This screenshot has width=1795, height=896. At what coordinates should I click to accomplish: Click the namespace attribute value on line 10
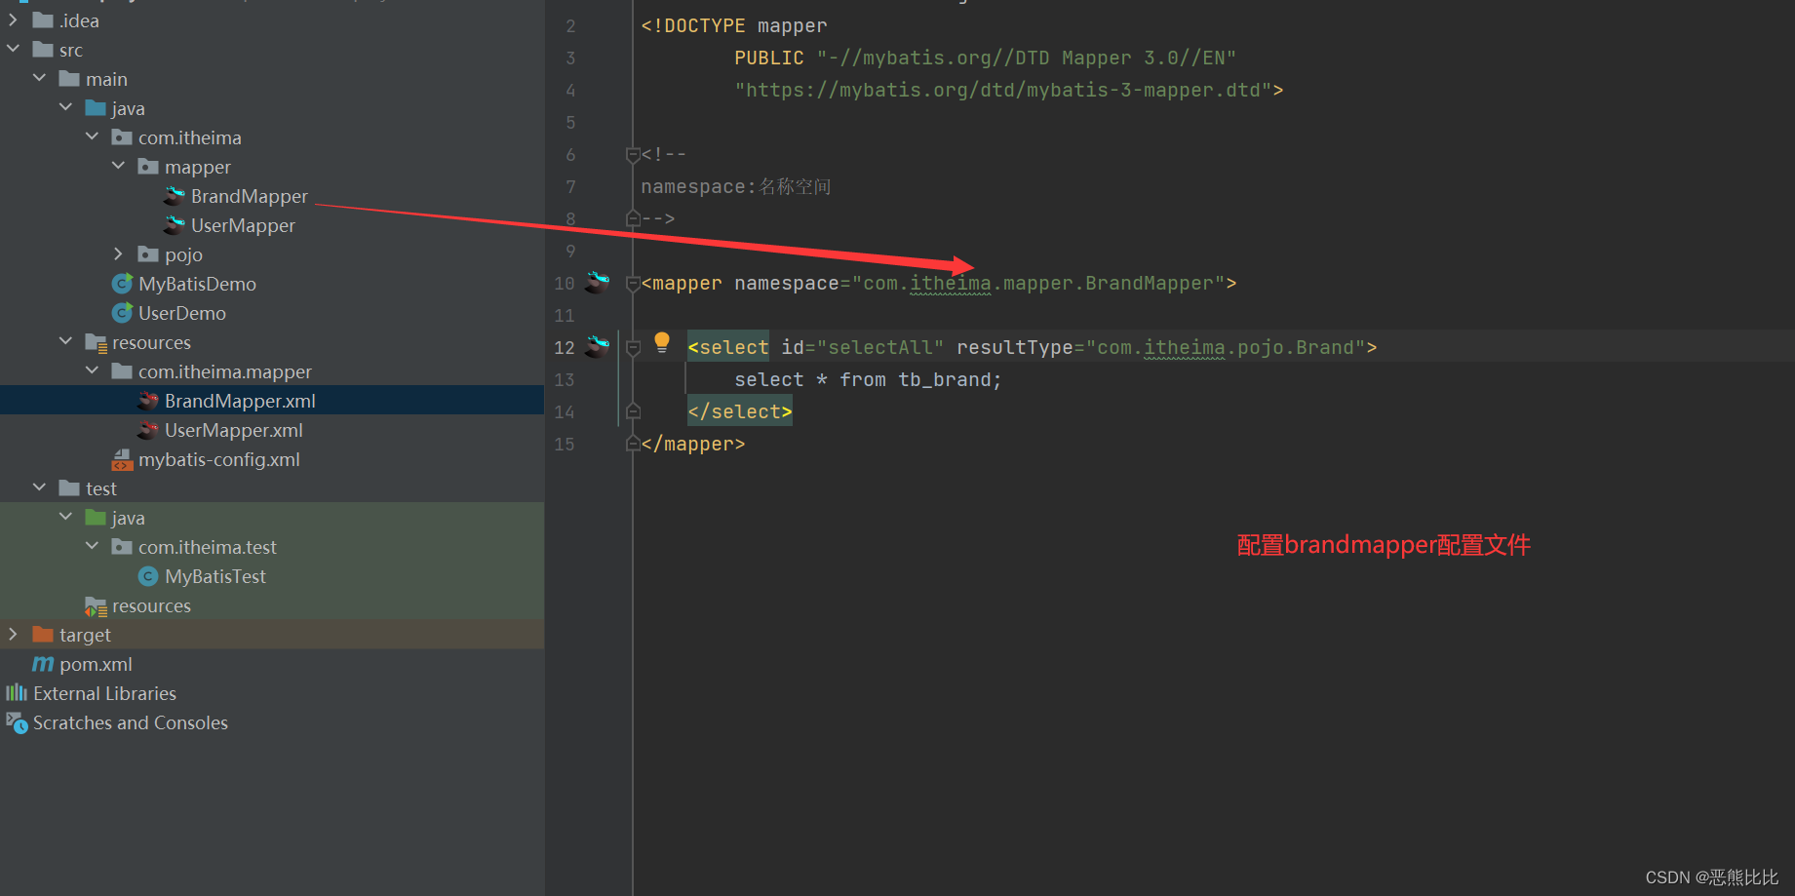point(1038,284)
